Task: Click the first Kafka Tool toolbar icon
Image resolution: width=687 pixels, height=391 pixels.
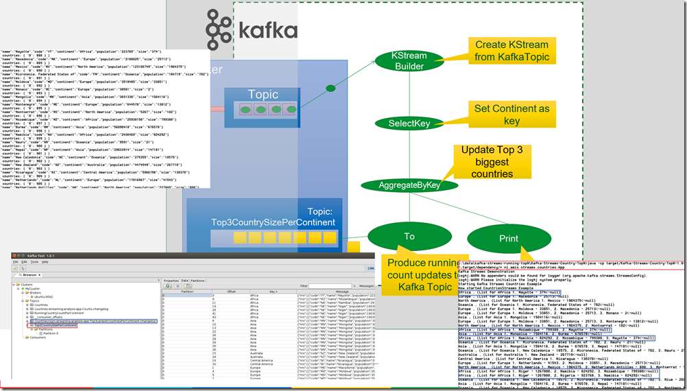Action: pyautogui.click(x=14, y=268)
